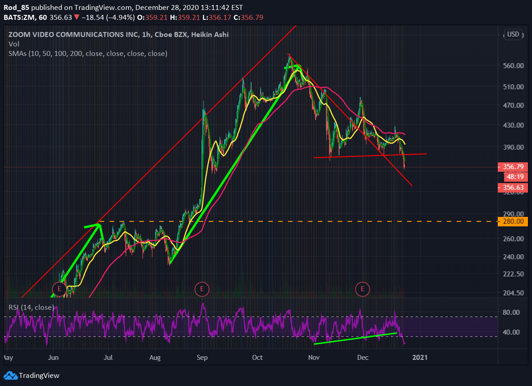532x386 pixels.
Task: Click the 260.00 price axis label
Action: pyautogui.click(x=514, y=239)
